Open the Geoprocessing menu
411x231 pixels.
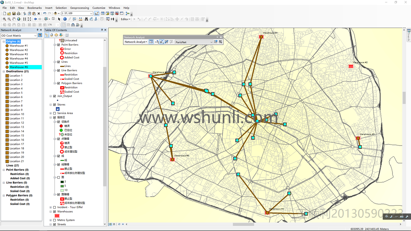click(80, 8)
